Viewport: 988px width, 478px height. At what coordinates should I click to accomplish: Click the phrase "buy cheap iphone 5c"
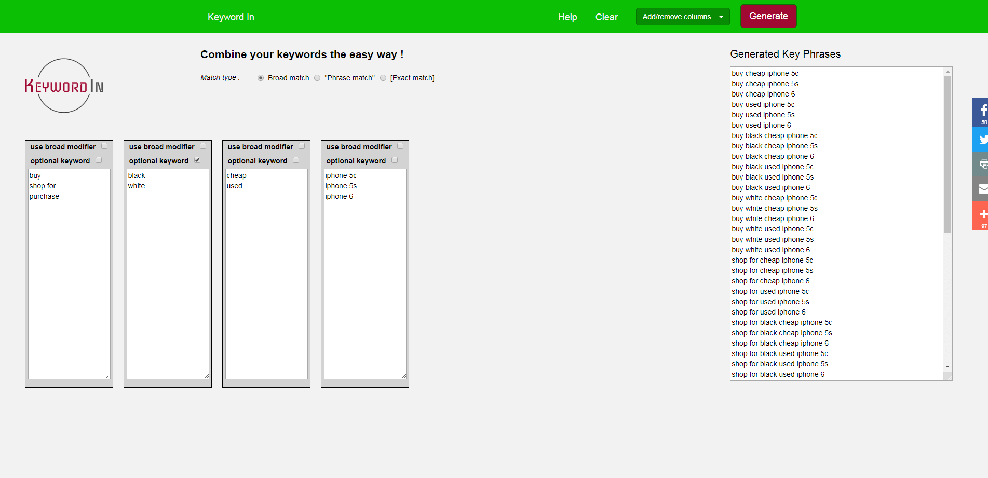pos(765,73)
